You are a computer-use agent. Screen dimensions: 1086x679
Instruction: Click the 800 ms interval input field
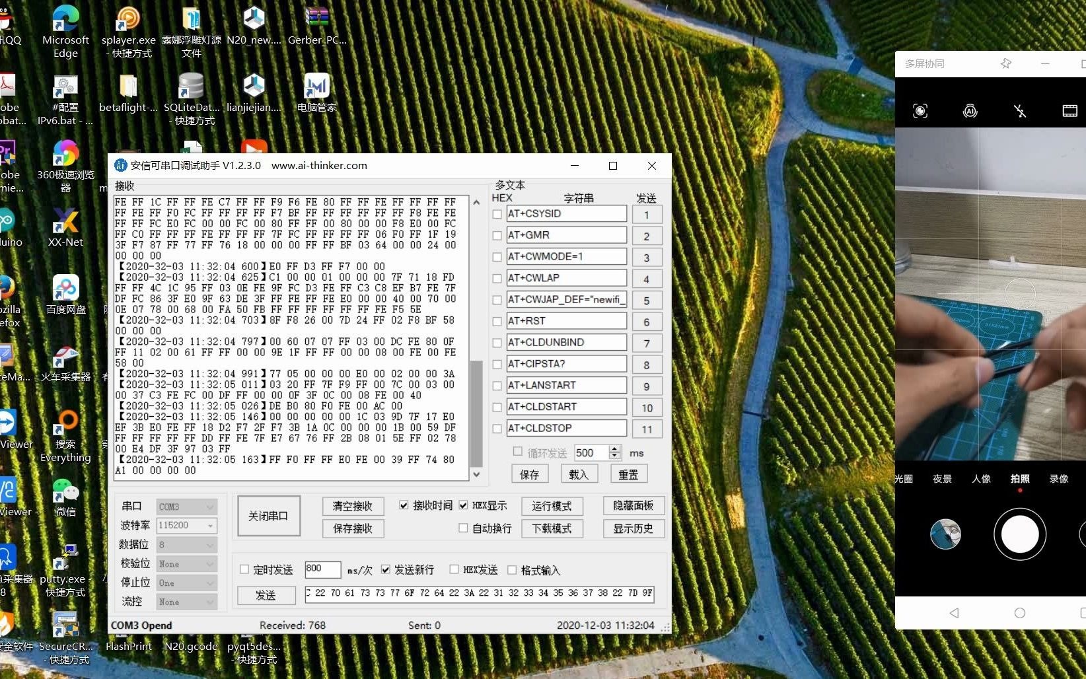322,569
